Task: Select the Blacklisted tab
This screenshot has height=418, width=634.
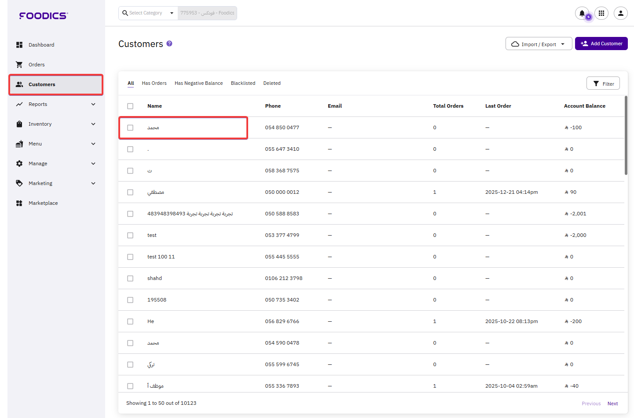Action: pos(243,83)
